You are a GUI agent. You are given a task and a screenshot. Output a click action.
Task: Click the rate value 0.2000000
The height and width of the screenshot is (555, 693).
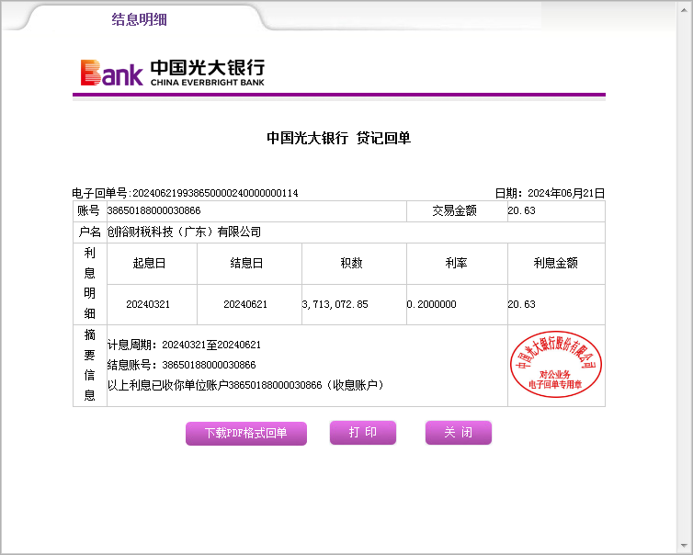tap(431, 304)
